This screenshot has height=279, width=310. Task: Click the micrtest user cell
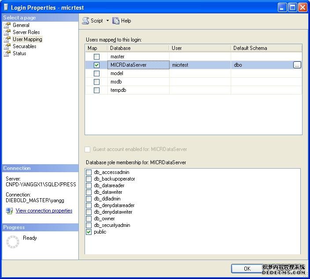point(199,65)
